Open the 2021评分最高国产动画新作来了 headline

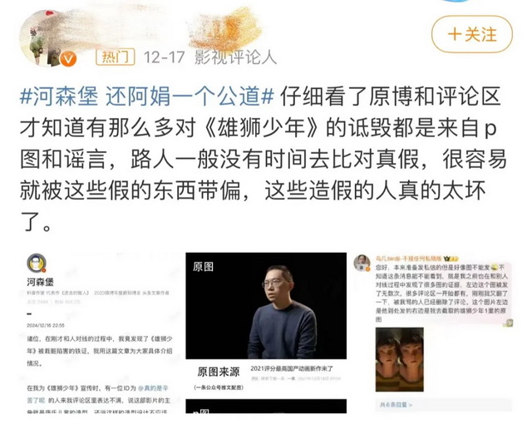292,368
